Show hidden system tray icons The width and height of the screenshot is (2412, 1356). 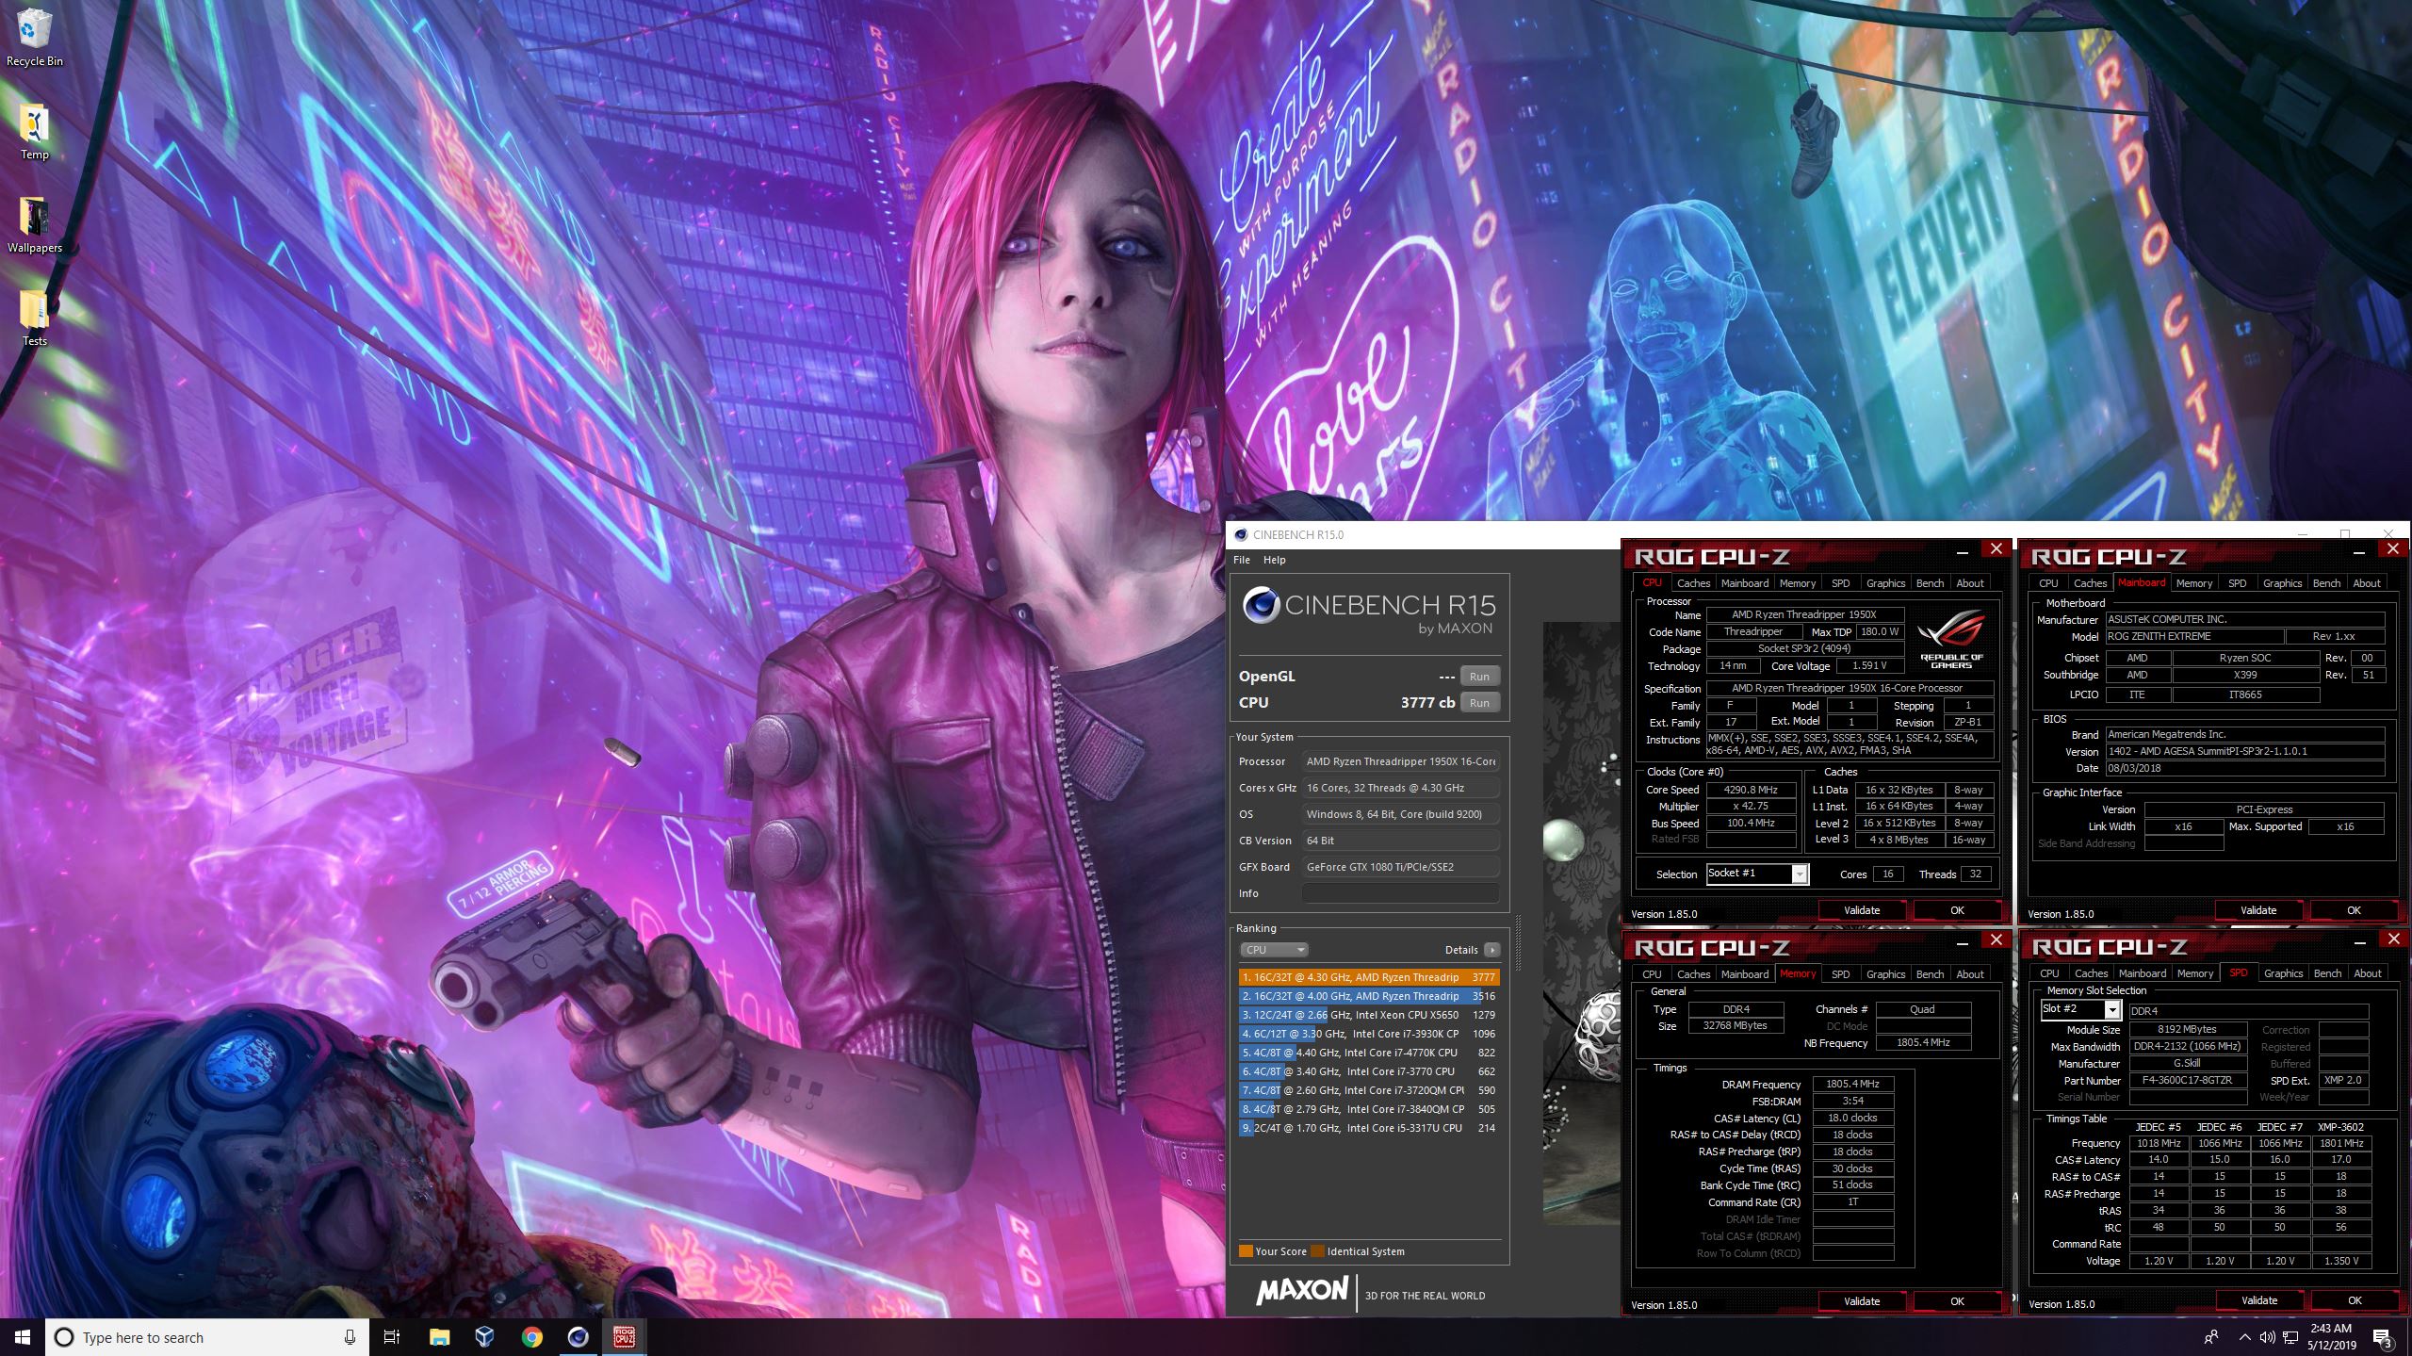coord(2244,1337)
